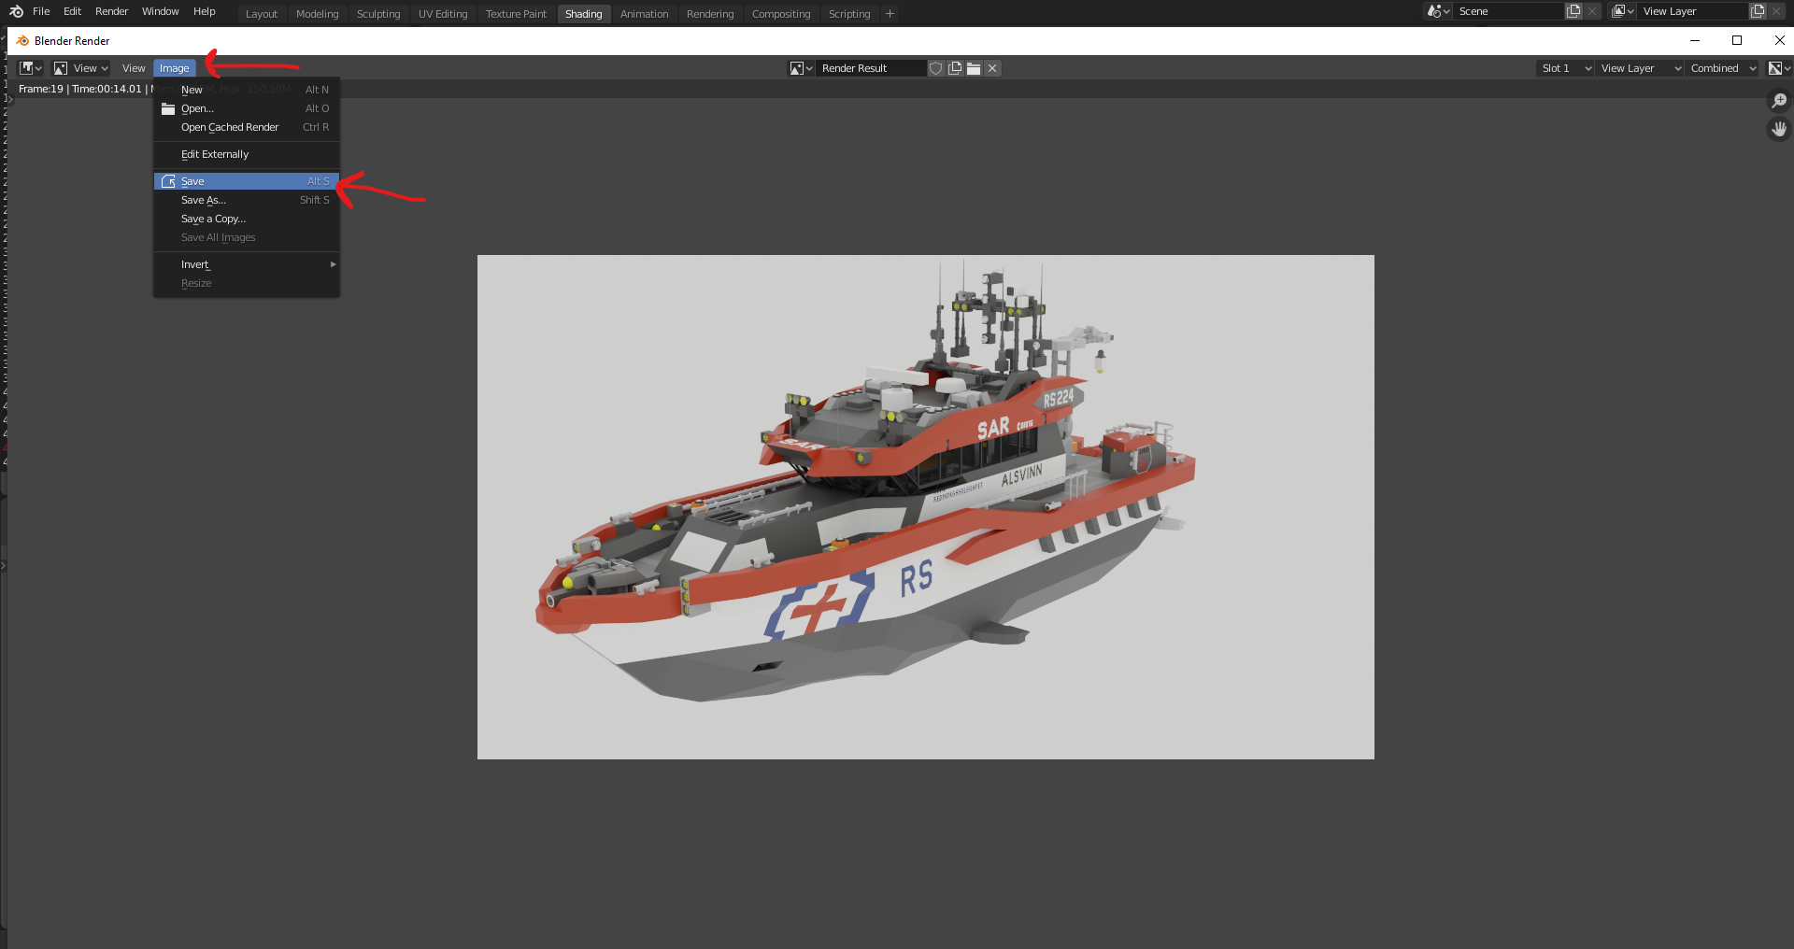Switch to the Compositing workspace tab
This screenshot has height=949, width=1794.
click(x=781, y=14)
